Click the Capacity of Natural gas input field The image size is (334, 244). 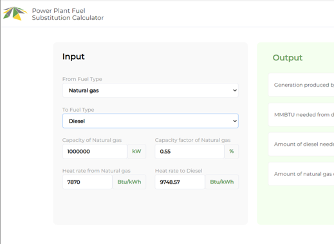click(95, 152)
